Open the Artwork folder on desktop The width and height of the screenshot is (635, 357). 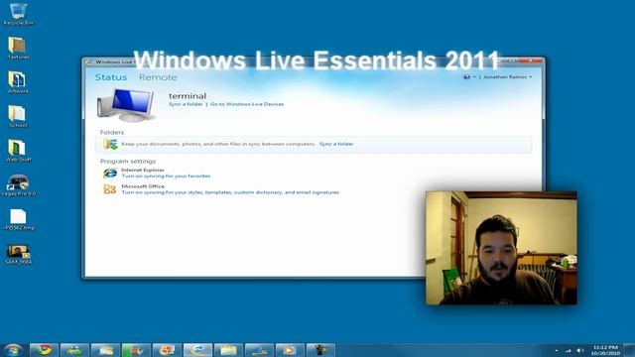point(18,82)
